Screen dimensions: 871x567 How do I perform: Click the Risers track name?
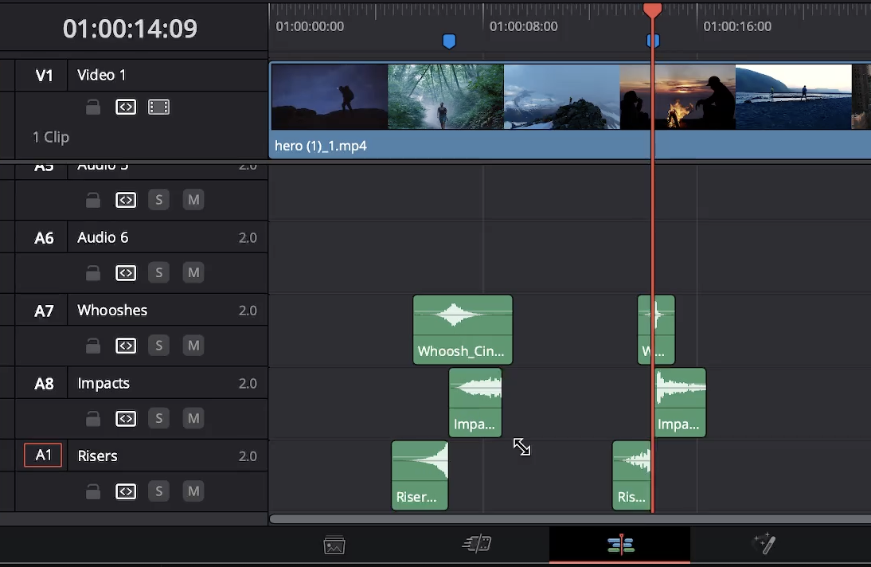coord(97,456)
